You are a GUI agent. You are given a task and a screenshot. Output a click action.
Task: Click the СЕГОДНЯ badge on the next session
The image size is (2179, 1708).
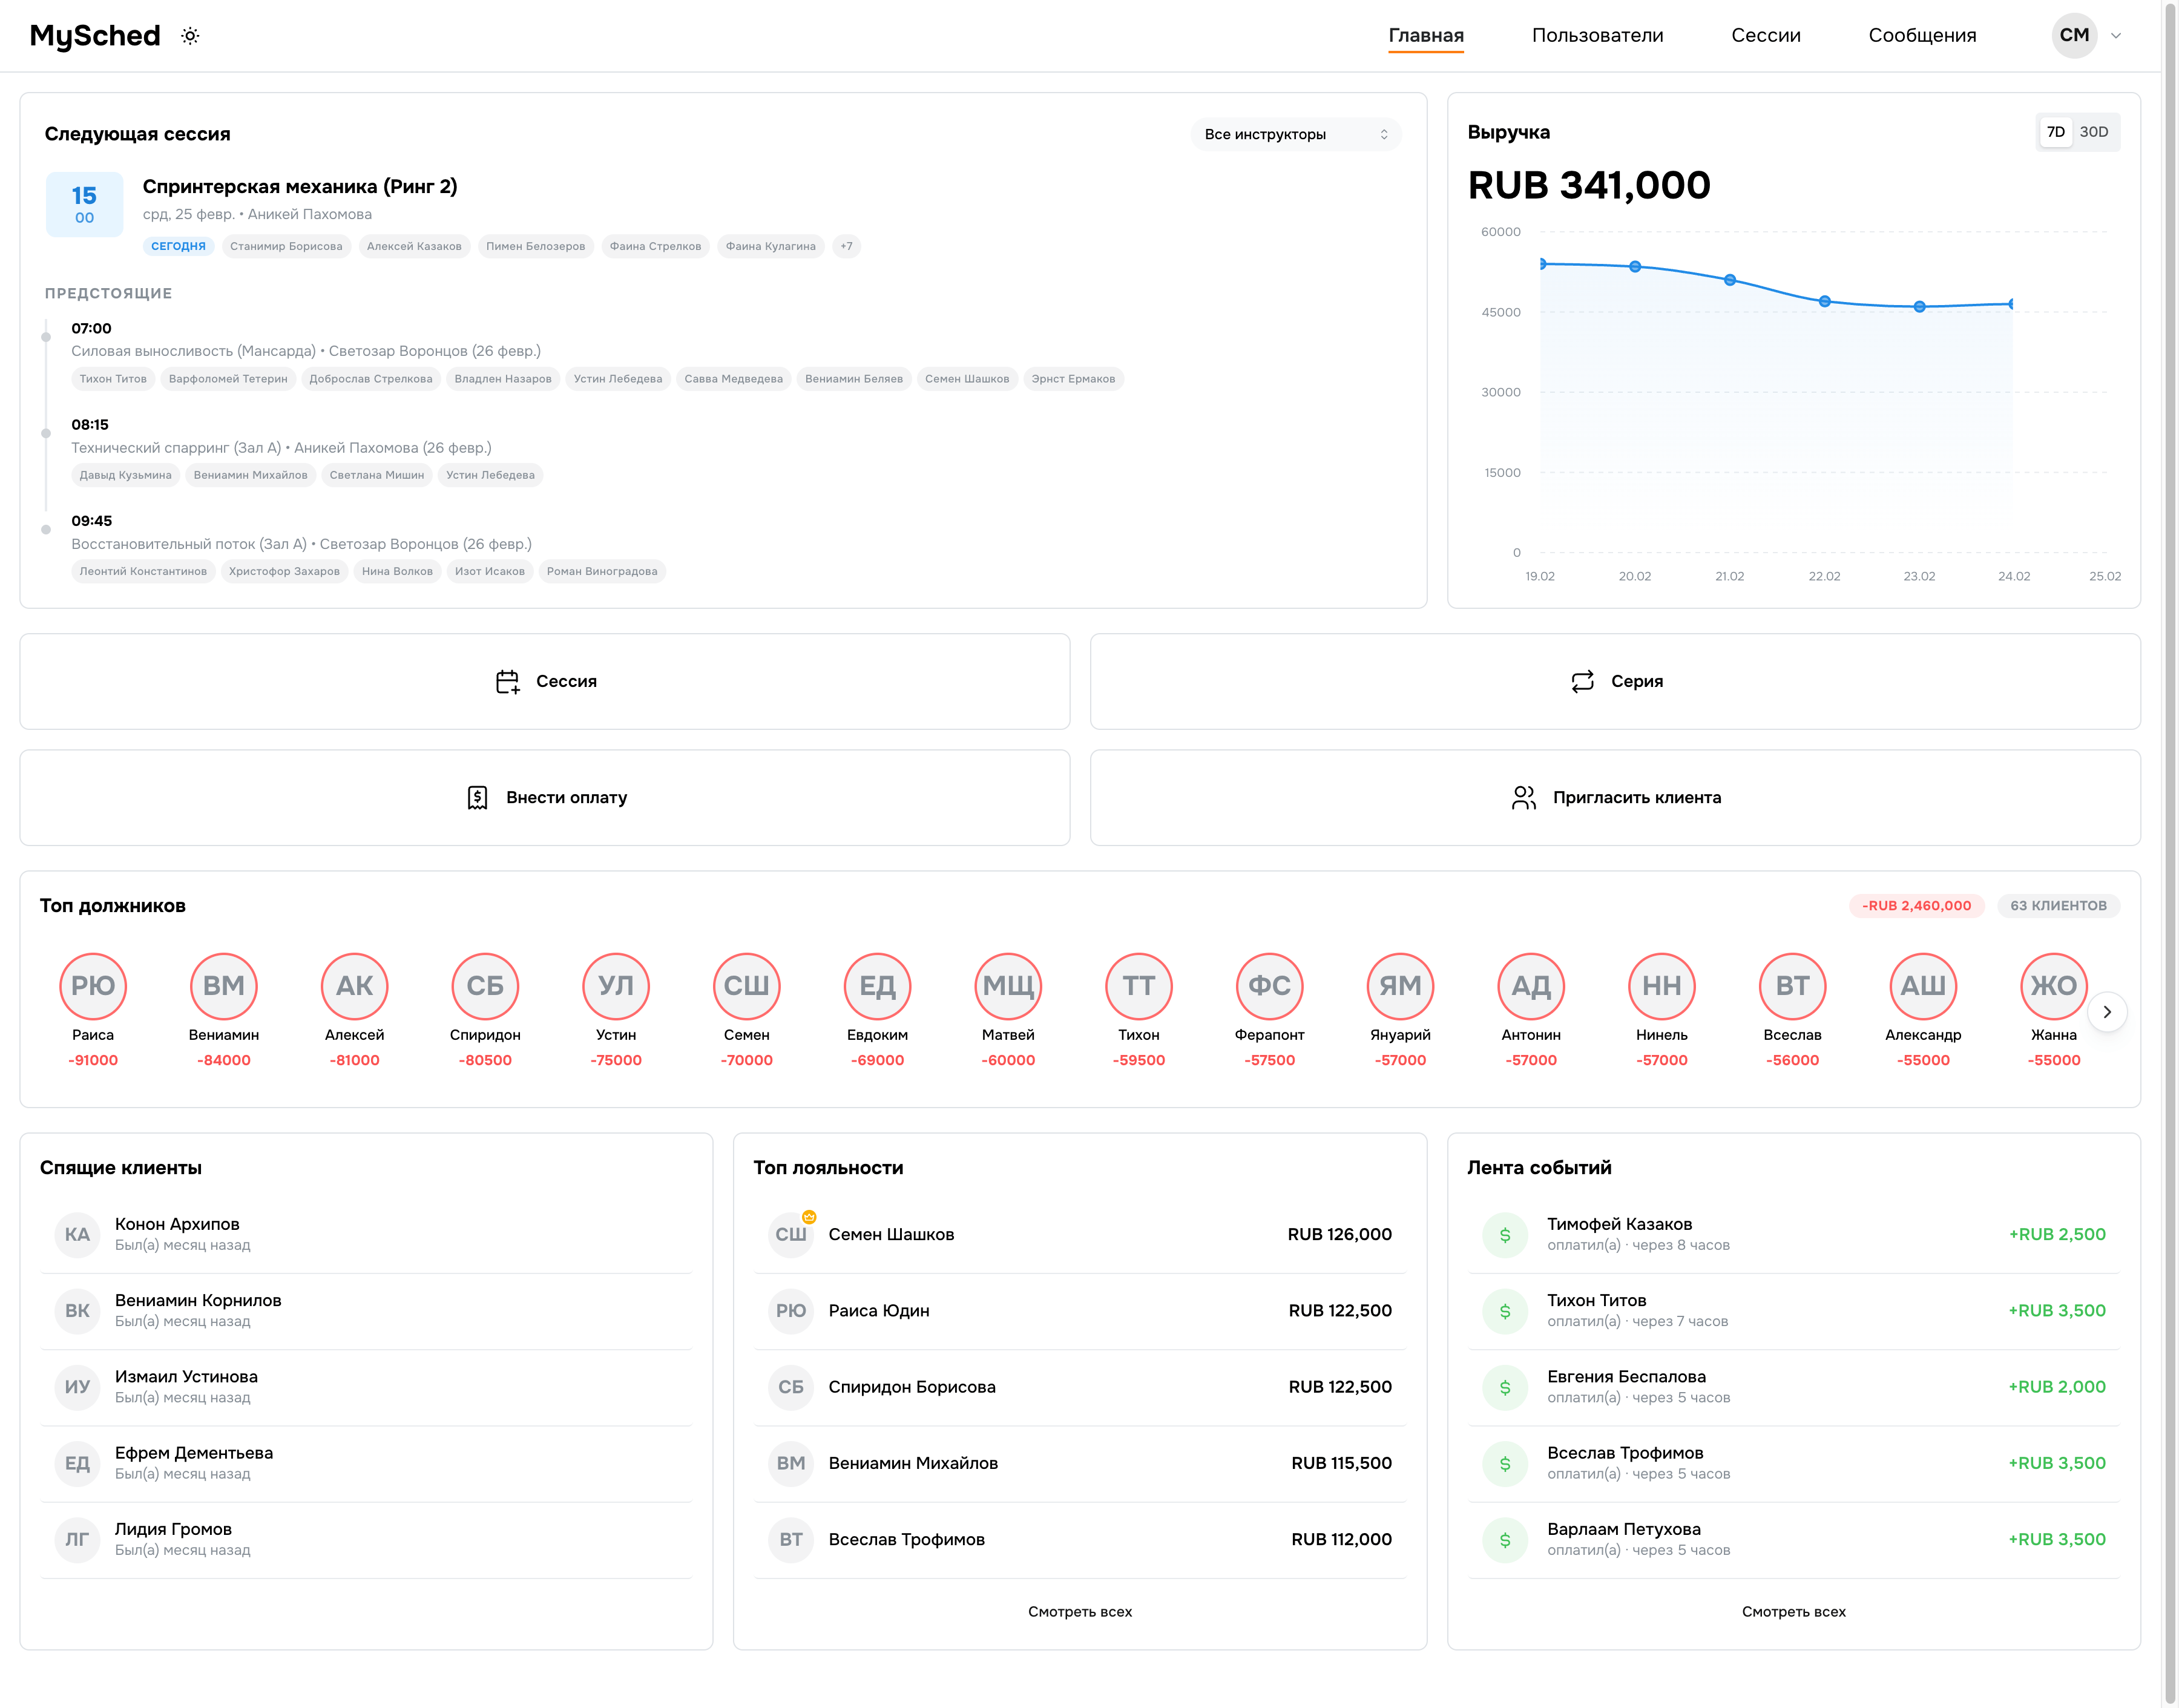click(178, 246)
